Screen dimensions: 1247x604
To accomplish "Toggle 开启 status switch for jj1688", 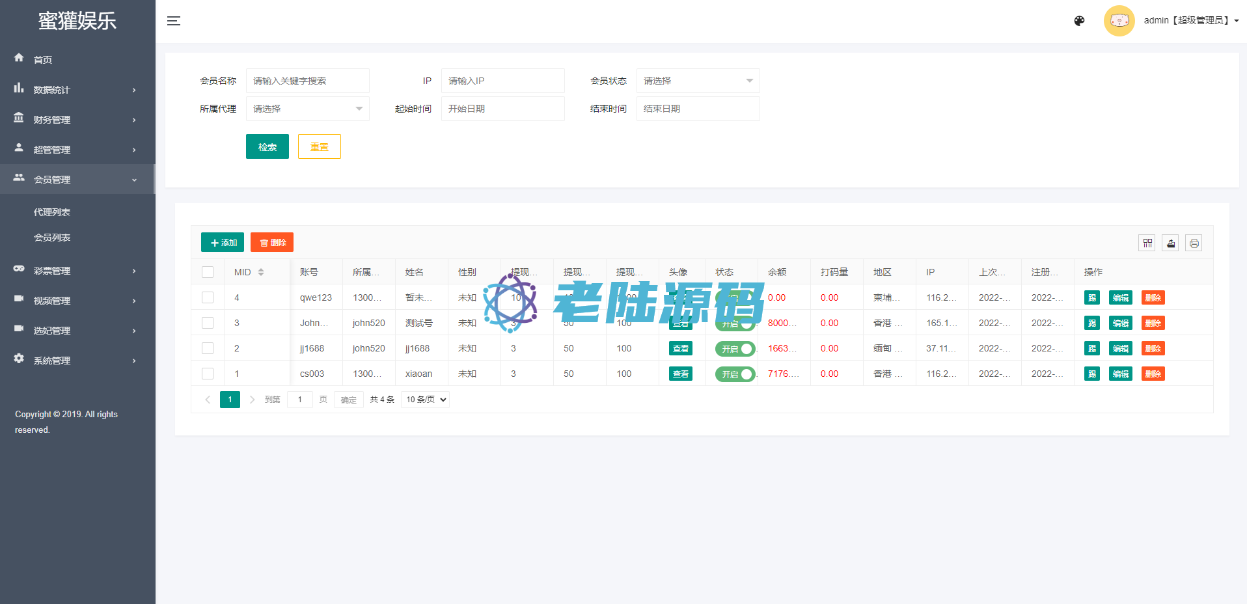I will tap(735, 349).
